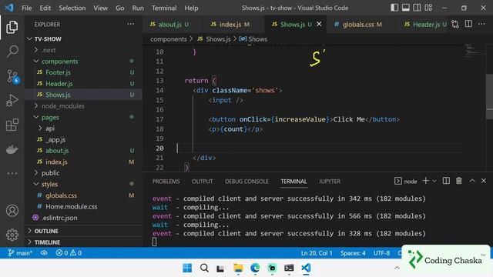Open the Search view in activity bar
The width and height of the screenshot is (493, 277).
point(12,52)
